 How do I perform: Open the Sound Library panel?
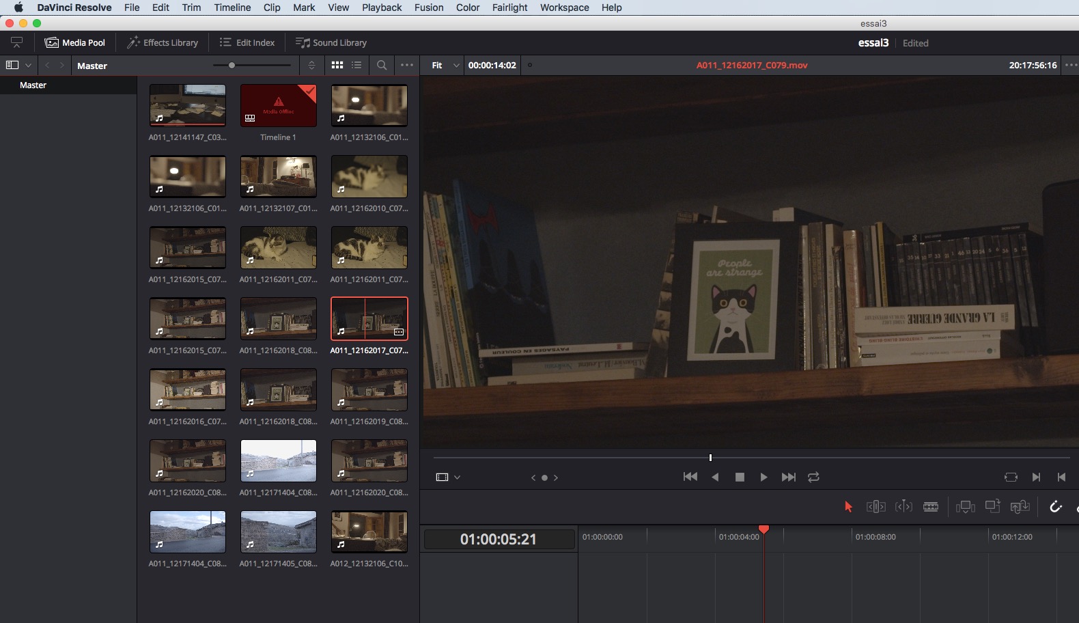[331, 42]
